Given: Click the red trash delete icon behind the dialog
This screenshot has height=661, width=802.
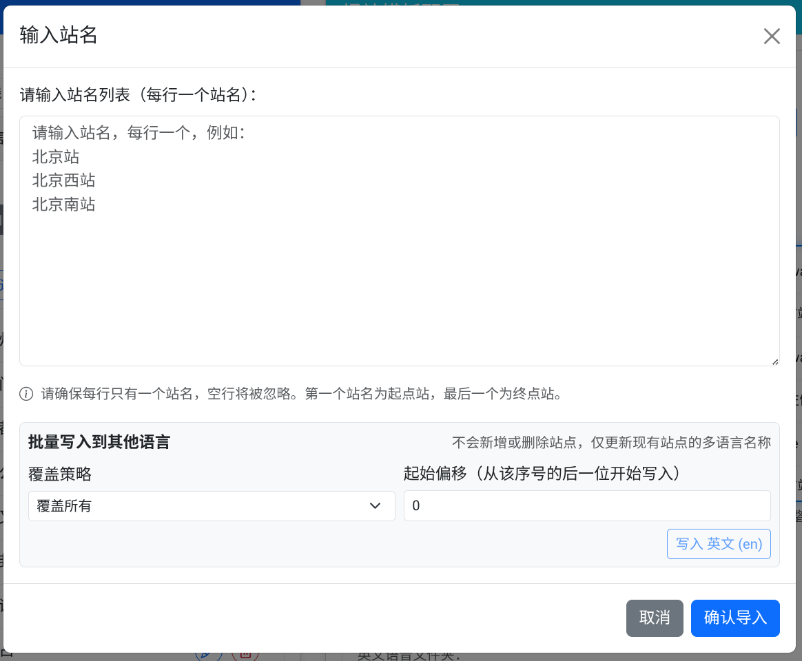Looking at the screenshot, I should click(x=246, y=655).
